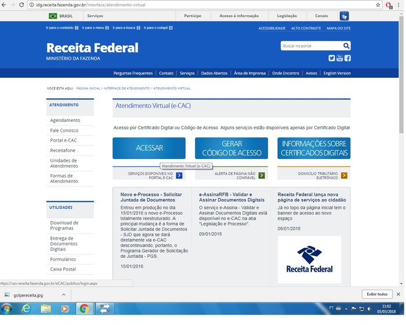
Task: Open the Participe menu
Action: pyautogui.click(x=193, y=16)
